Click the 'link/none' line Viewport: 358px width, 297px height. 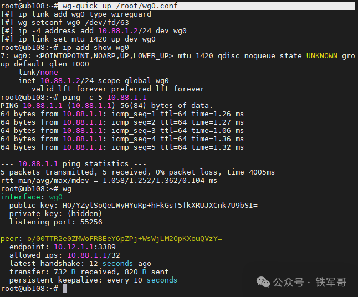(38, 73)
